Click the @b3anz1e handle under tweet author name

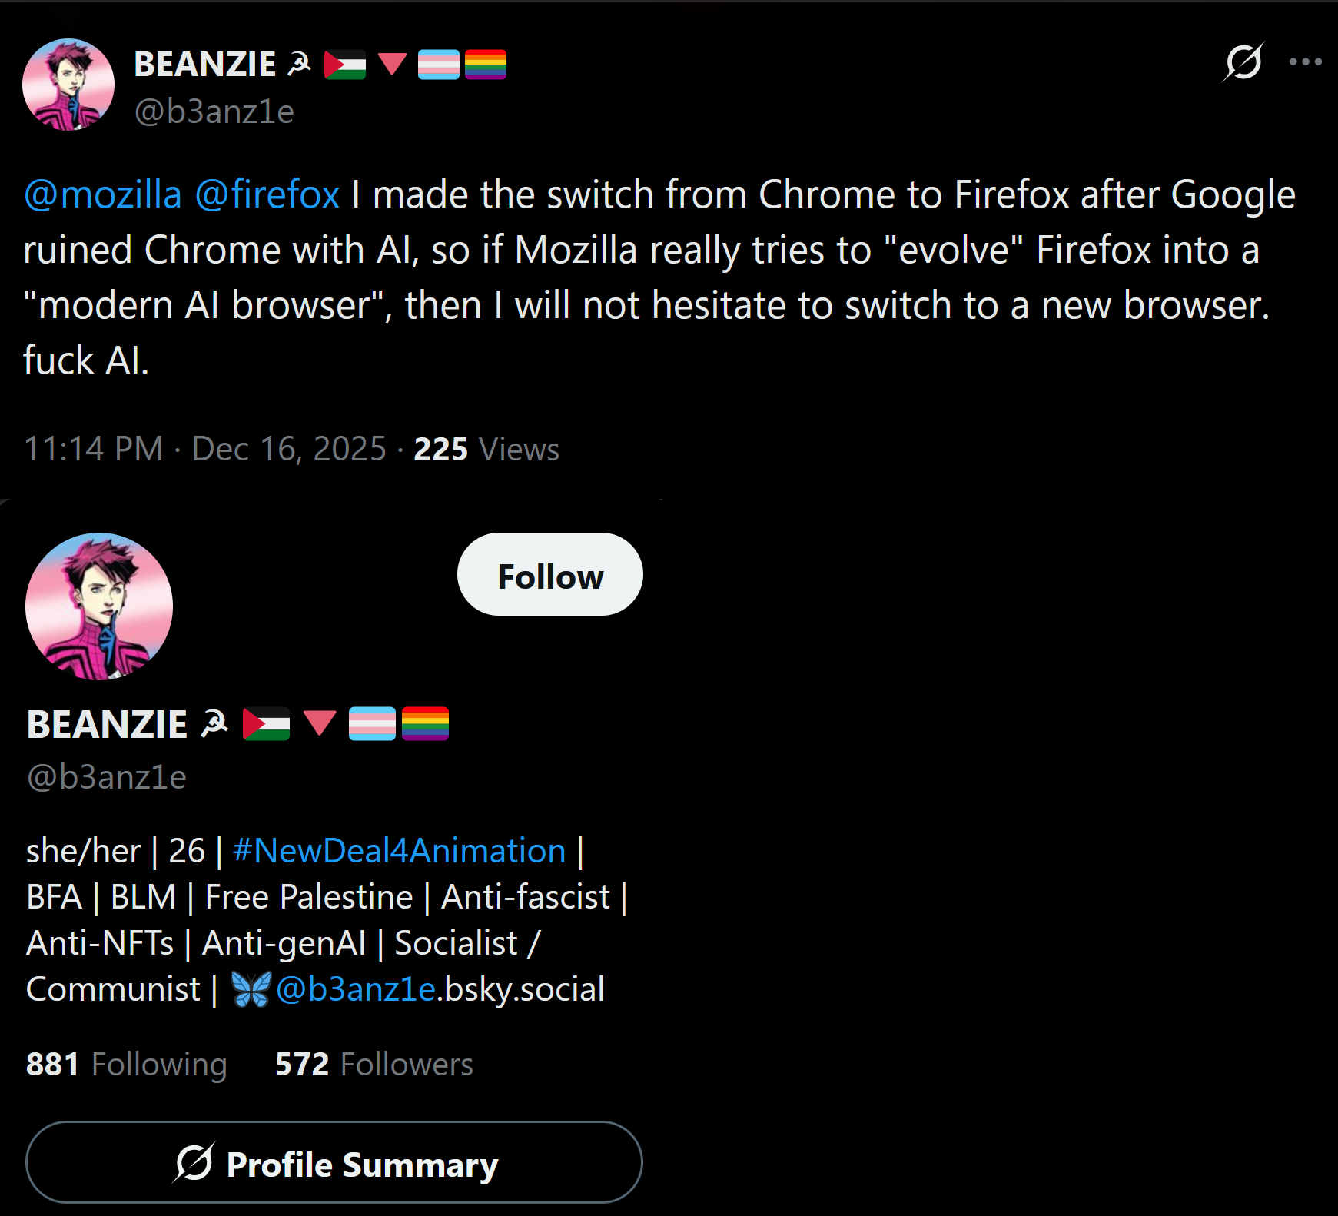(214, 112)
